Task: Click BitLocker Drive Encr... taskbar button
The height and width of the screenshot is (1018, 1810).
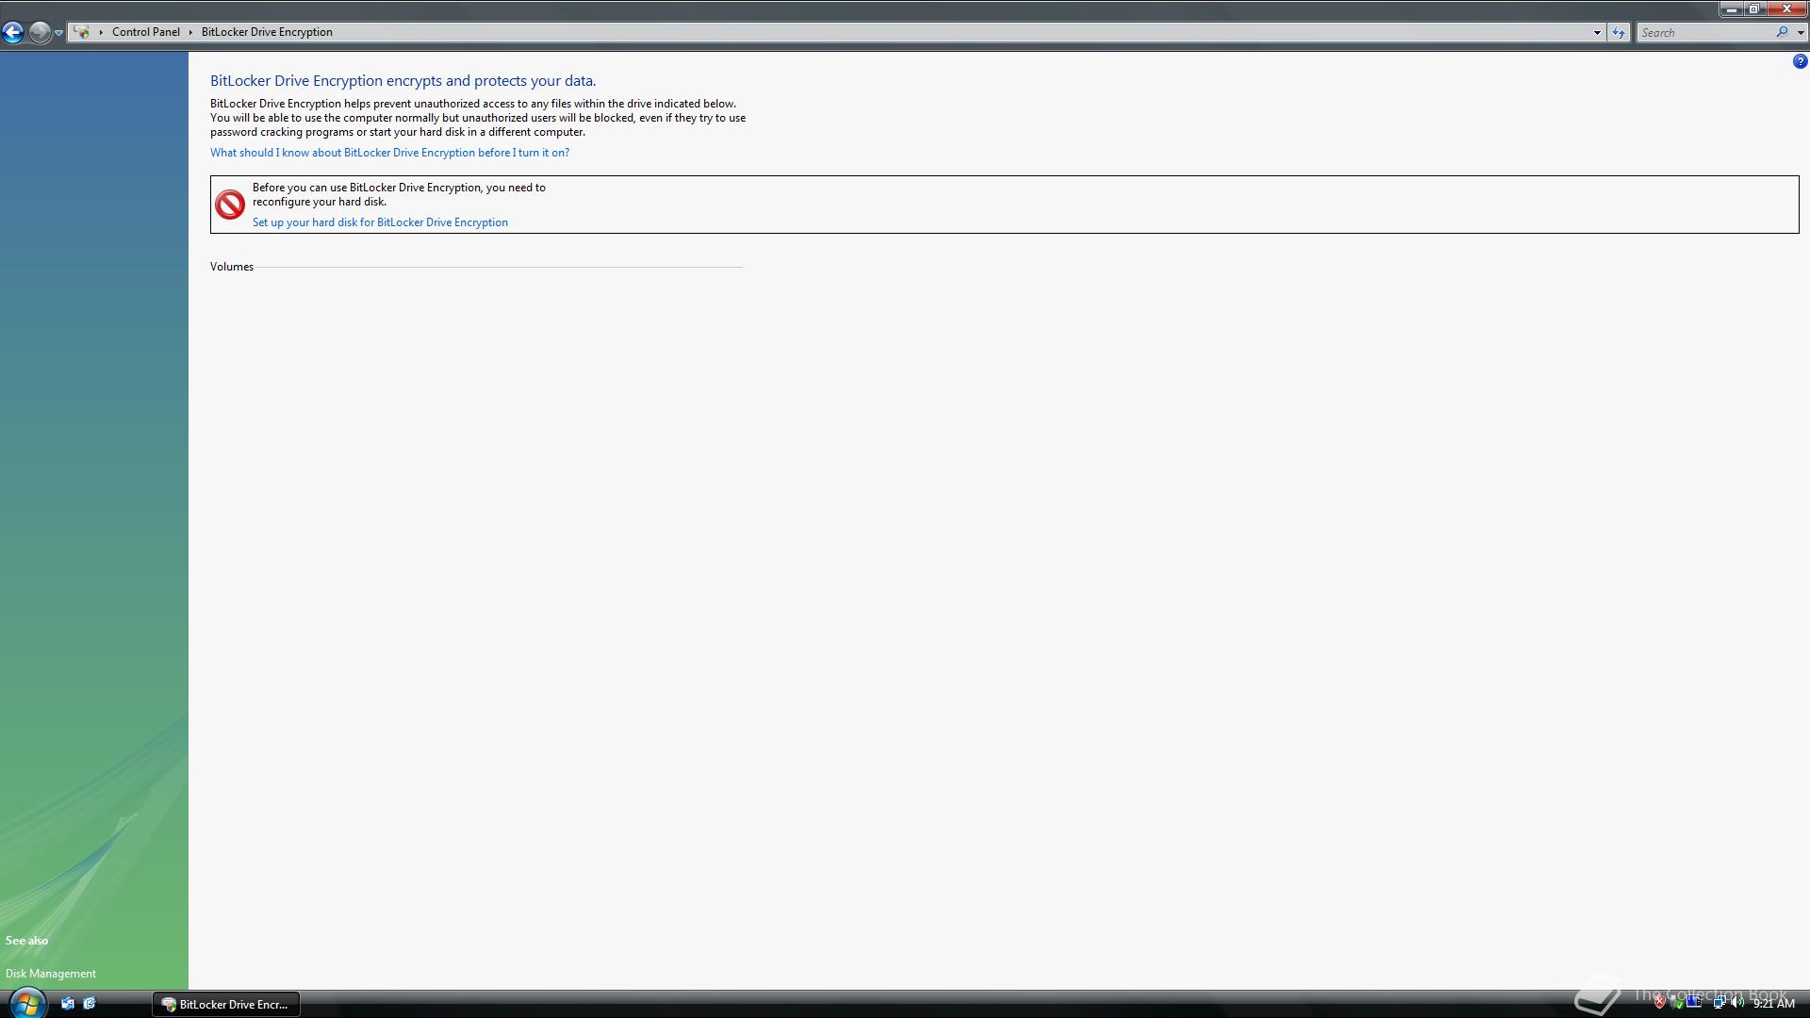Action: [226, 1005]
